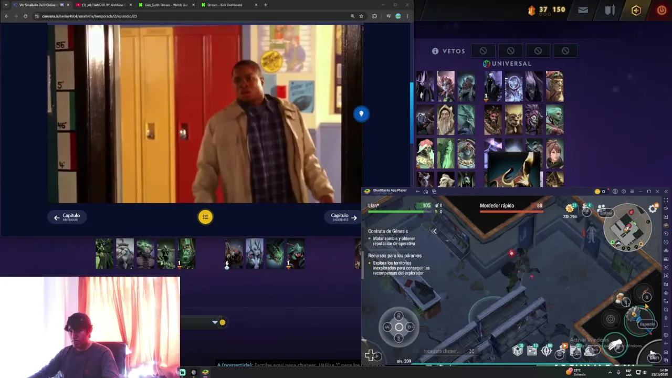Pick the glowing blue orb hero portrait
The image size is (672, 378).
pos(514,86)
